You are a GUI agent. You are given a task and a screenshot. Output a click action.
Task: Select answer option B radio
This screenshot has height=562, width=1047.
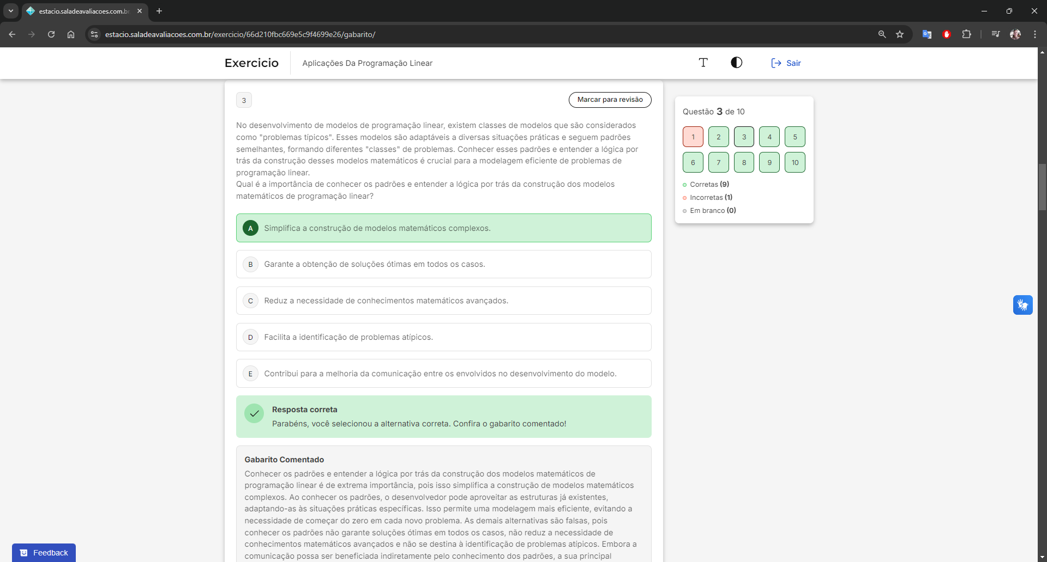[250, 264]
